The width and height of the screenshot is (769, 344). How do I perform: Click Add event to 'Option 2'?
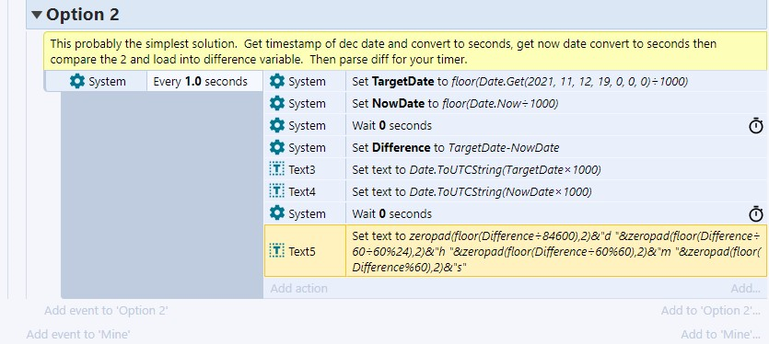click(107, 311)
